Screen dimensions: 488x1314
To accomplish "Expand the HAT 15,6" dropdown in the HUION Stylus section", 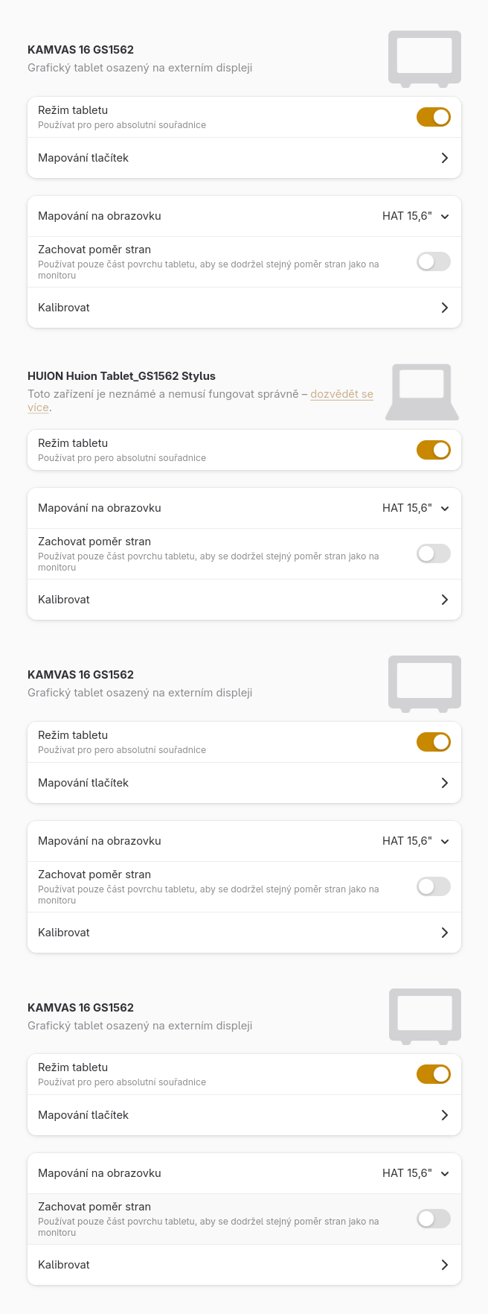I will coord(415,508).
